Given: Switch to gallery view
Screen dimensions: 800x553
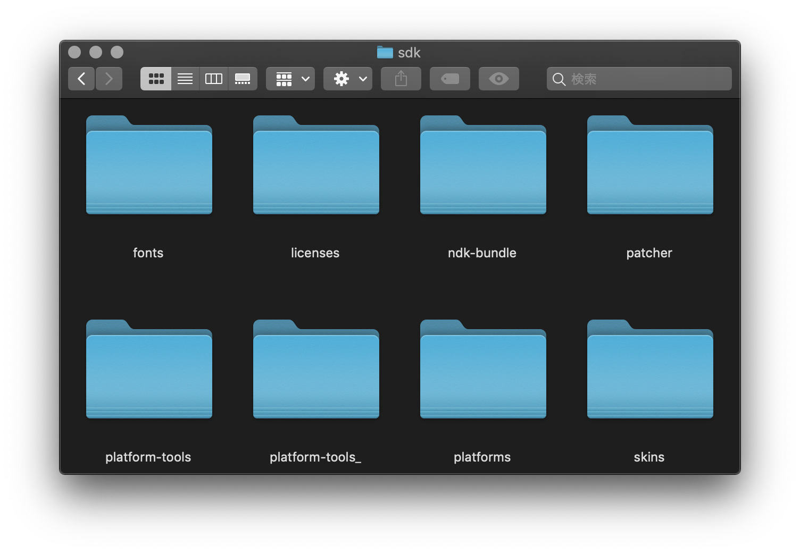Looking at the screenshot, I should point(243,79).
